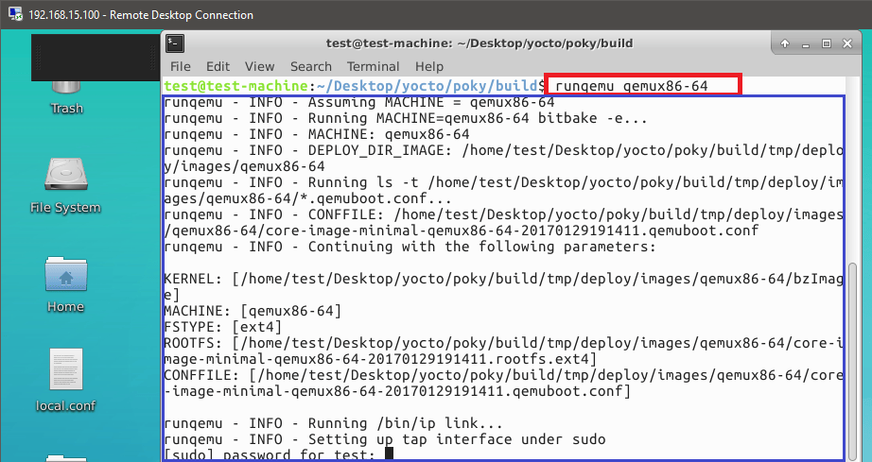This screenshot has width=872, height=462.
Task: Open the Home folder icon
Action: 66,277
